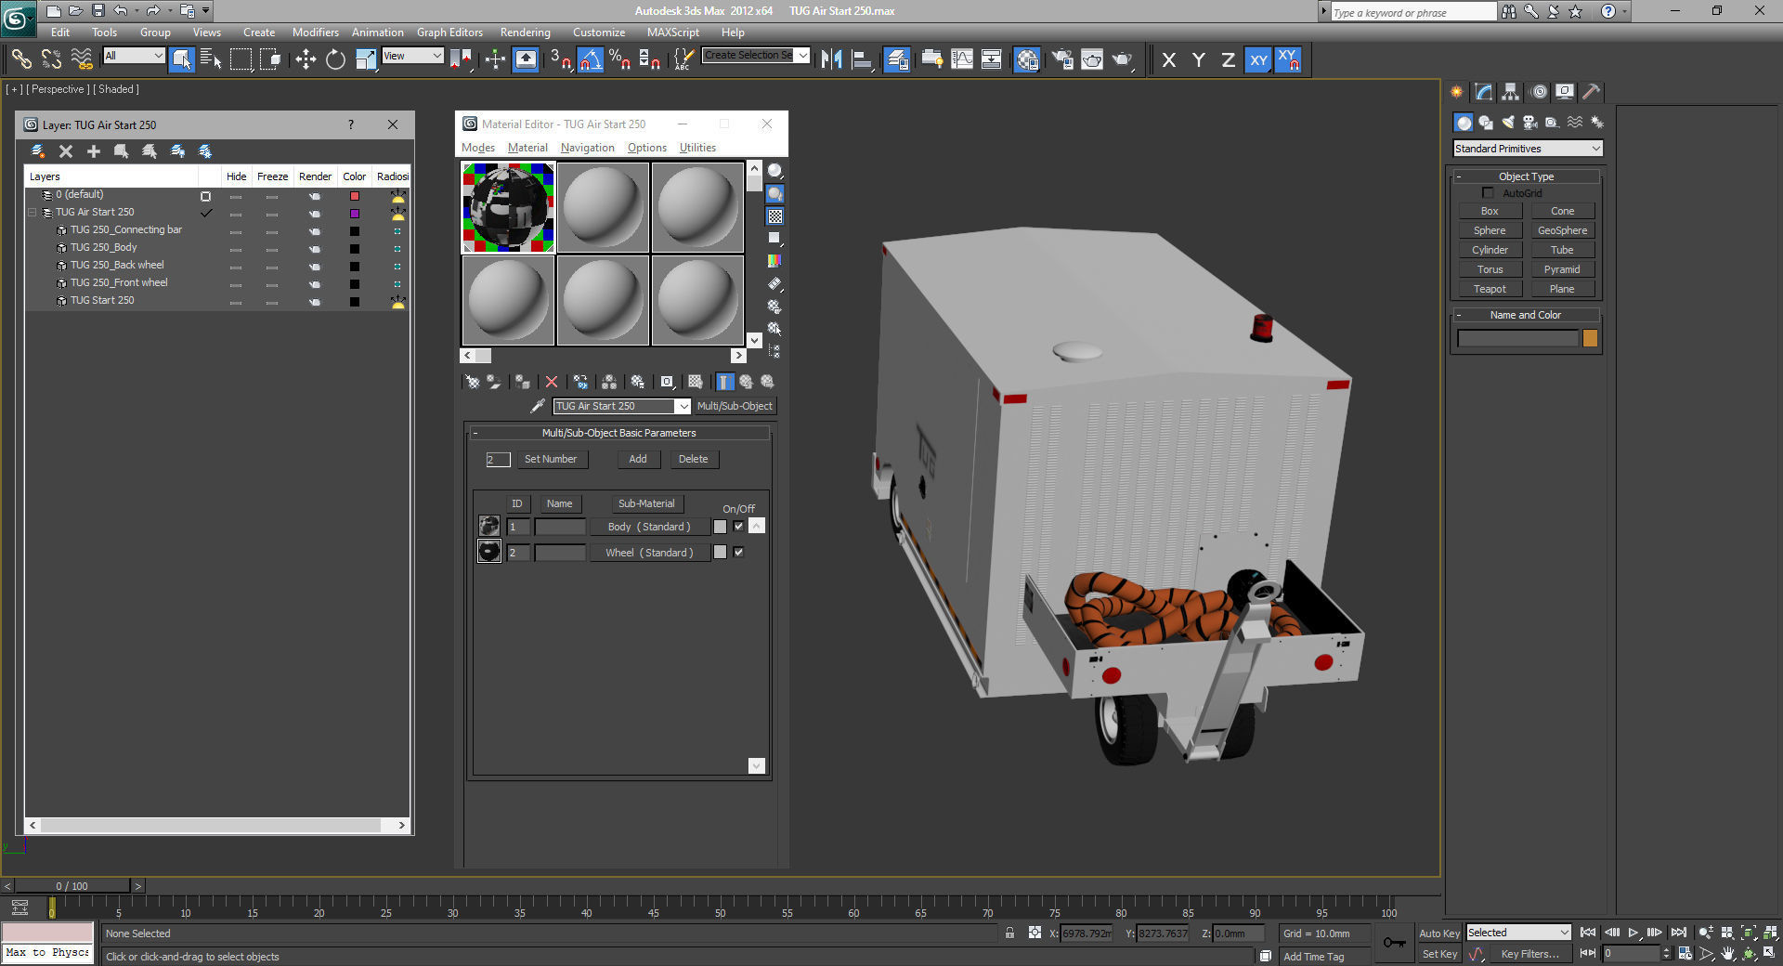This screenshot has height=966, width=1783.
Task: Click the Set Number button
Action: 551,459
